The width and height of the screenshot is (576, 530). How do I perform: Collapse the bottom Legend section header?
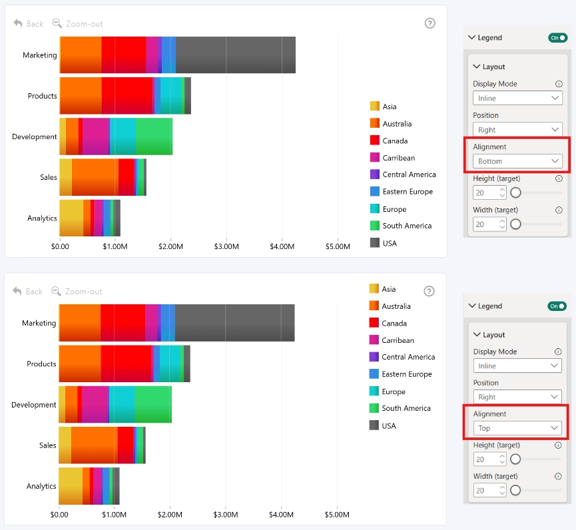[x=485, y=306]
